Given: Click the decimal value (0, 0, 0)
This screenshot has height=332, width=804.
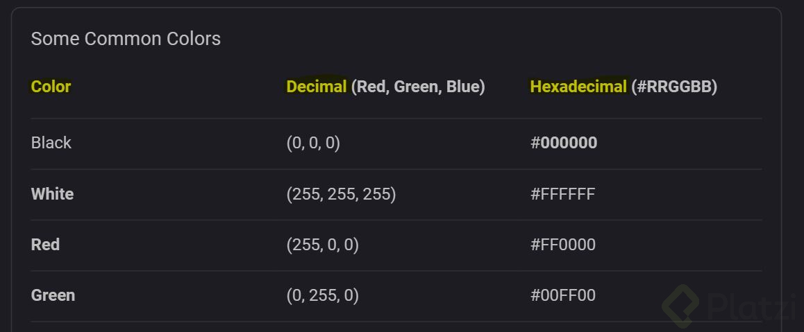Looking at the screenshot, I should point(313,143).
